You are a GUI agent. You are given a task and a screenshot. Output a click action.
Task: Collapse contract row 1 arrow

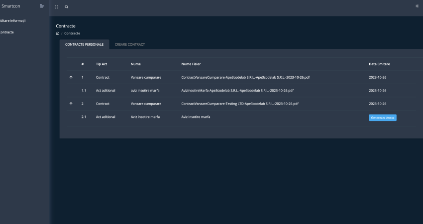coord(71,77)
